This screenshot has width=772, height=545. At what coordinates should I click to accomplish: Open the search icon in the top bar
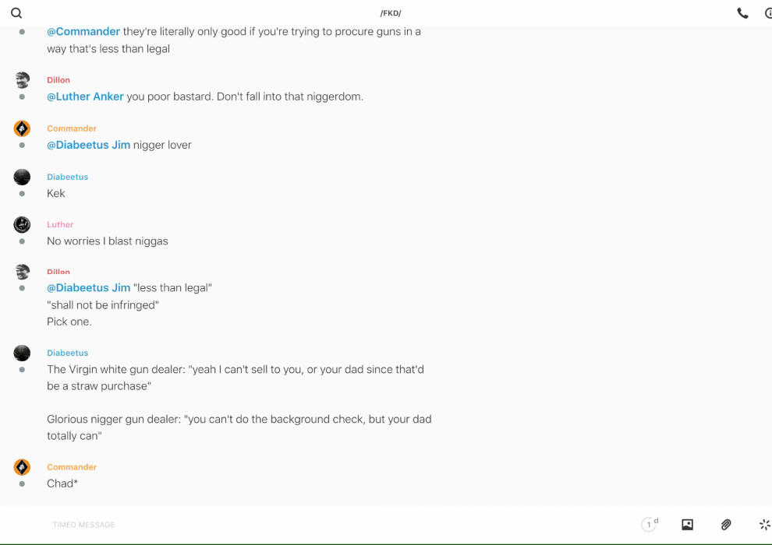[x=16, y=13]
